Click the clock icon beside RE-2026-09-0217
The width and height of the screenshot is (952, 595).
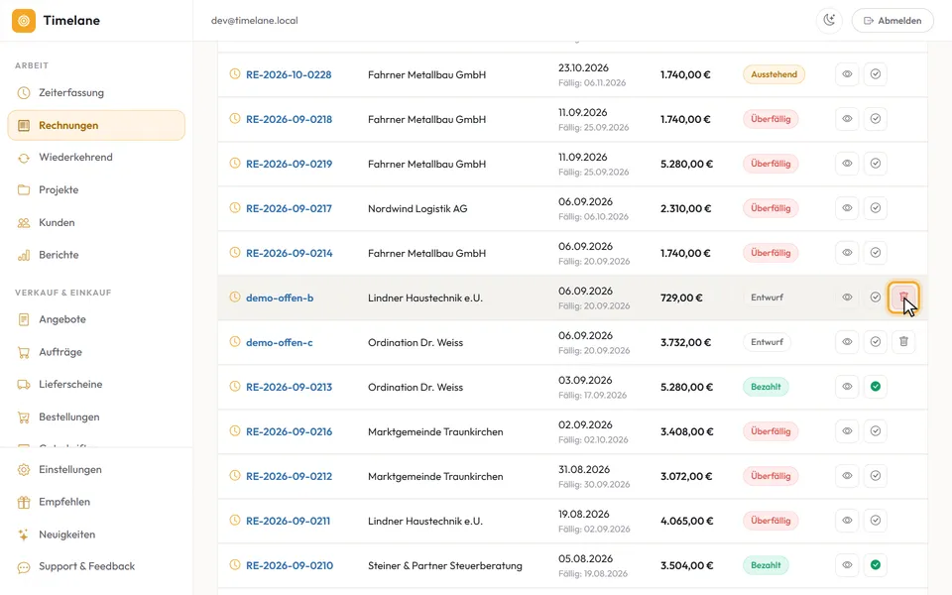[235, 207]
